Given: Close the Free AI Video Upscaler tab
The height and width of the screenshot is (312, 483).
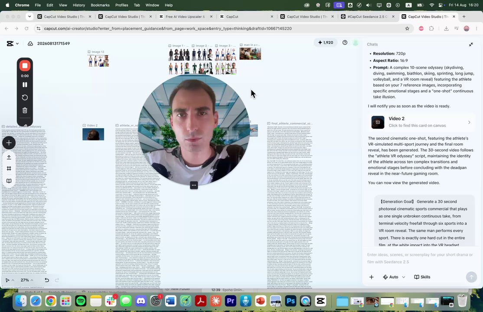Looking at the screenshot, I should (x=211, y=16).
